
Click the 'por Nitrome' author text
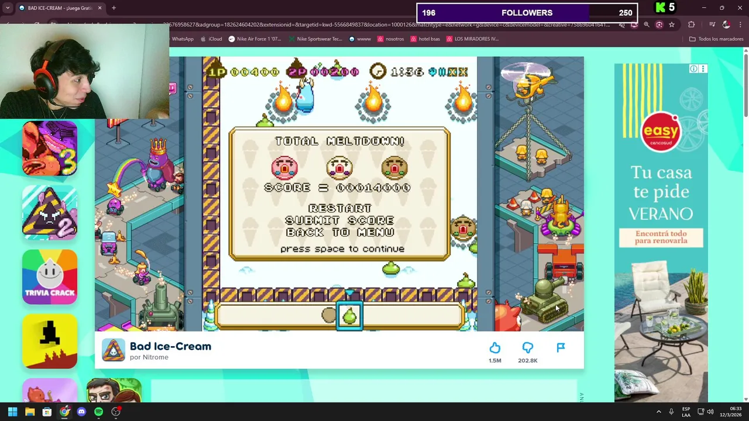coord(149,357)
